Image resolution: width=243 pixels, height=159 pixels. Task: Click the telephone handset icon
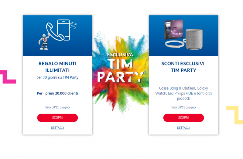coord(54,32)
